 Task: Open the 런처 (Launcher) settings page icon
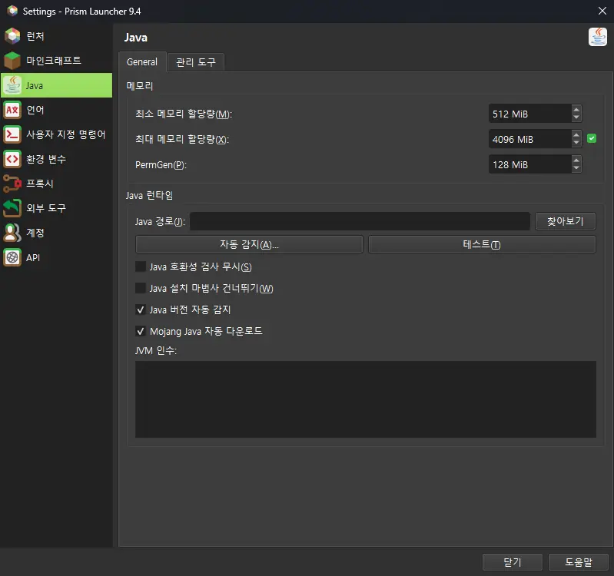[x=12, y=36]
